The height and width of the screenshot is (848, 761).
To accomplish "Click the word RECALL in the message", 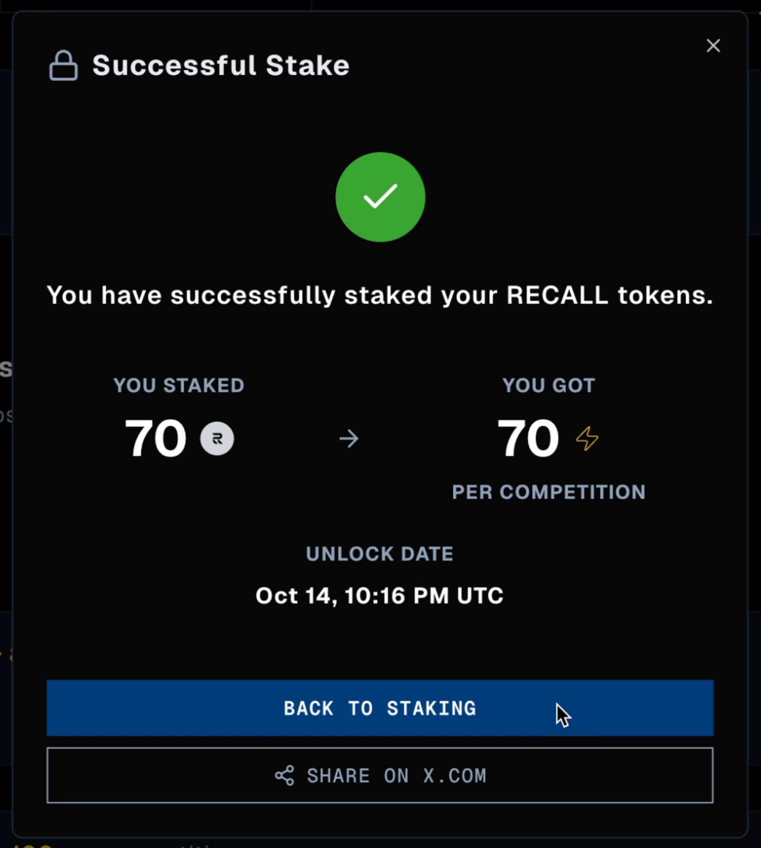I will pos(557,295).
